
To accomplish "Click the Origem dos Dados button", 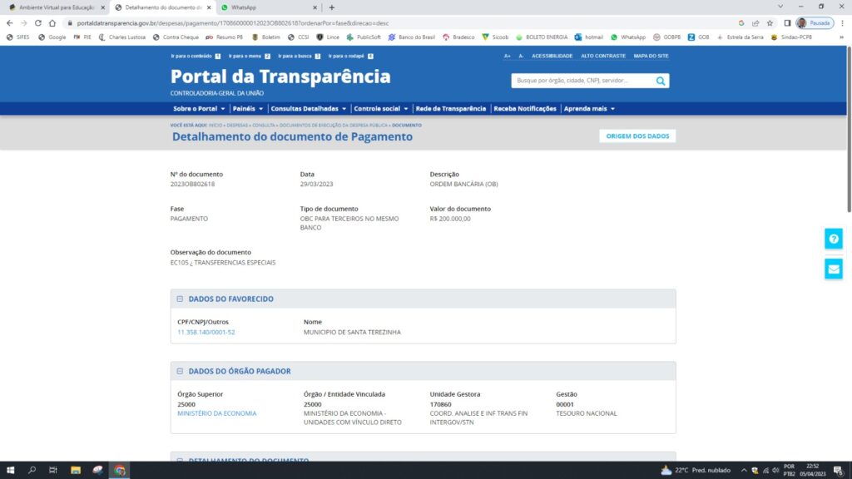I will [637, 136].
